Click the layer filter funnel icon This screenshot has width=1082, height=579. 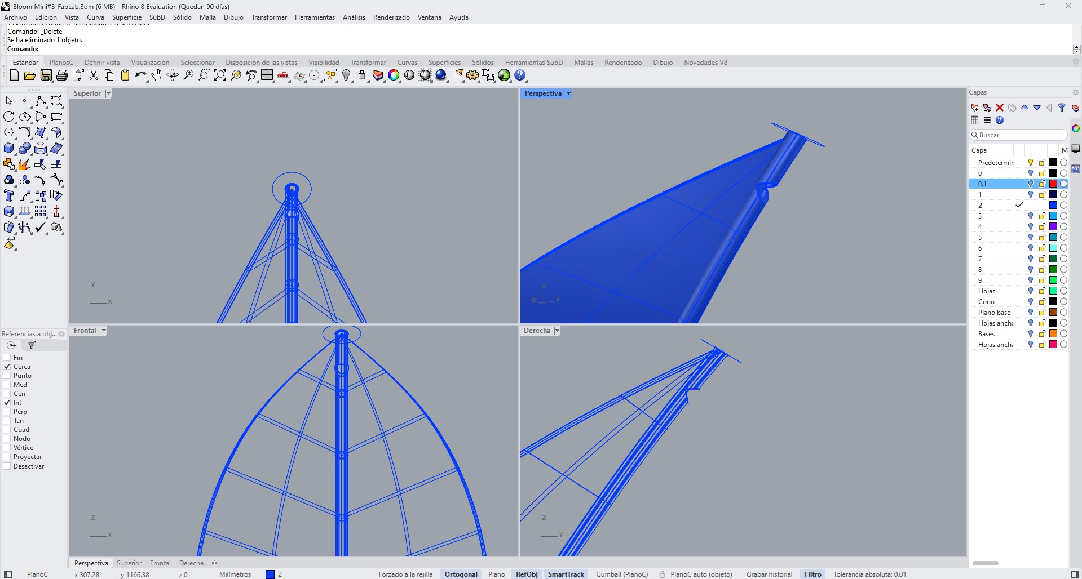tap(1062, 108)
